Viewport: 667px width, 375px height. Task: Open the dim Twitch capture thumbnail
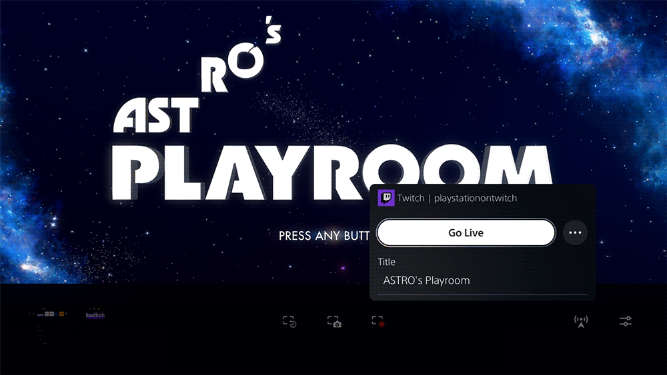pos(95,315)
